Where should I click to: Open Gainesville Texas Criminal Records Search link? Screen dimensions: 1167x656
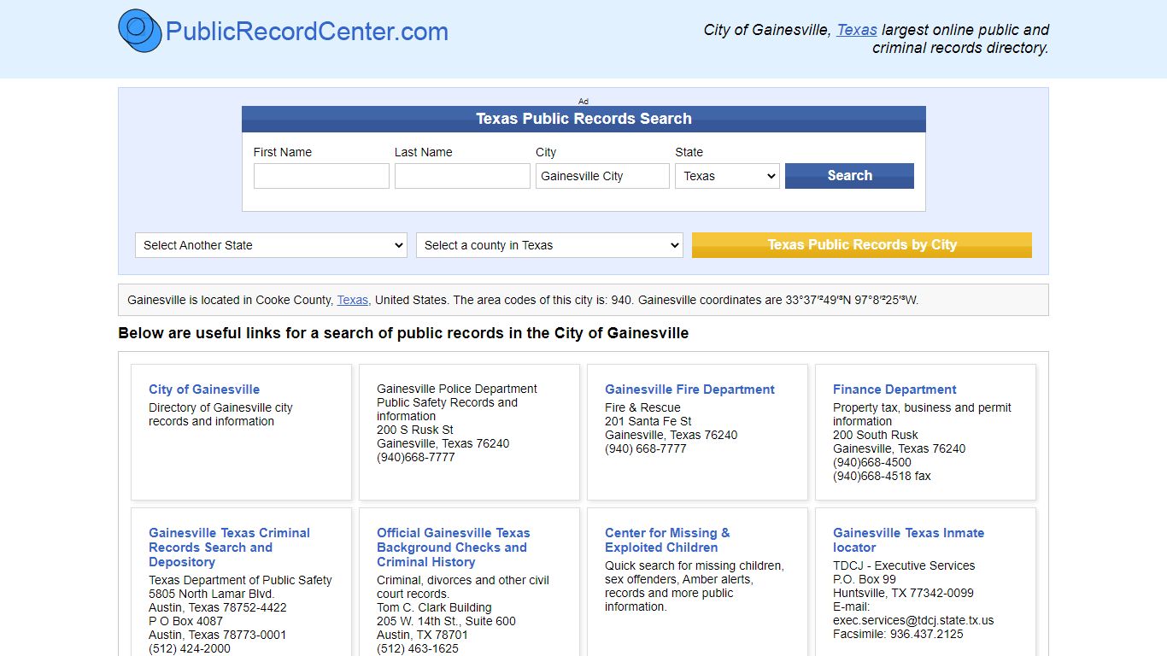(x=229, y=548)
